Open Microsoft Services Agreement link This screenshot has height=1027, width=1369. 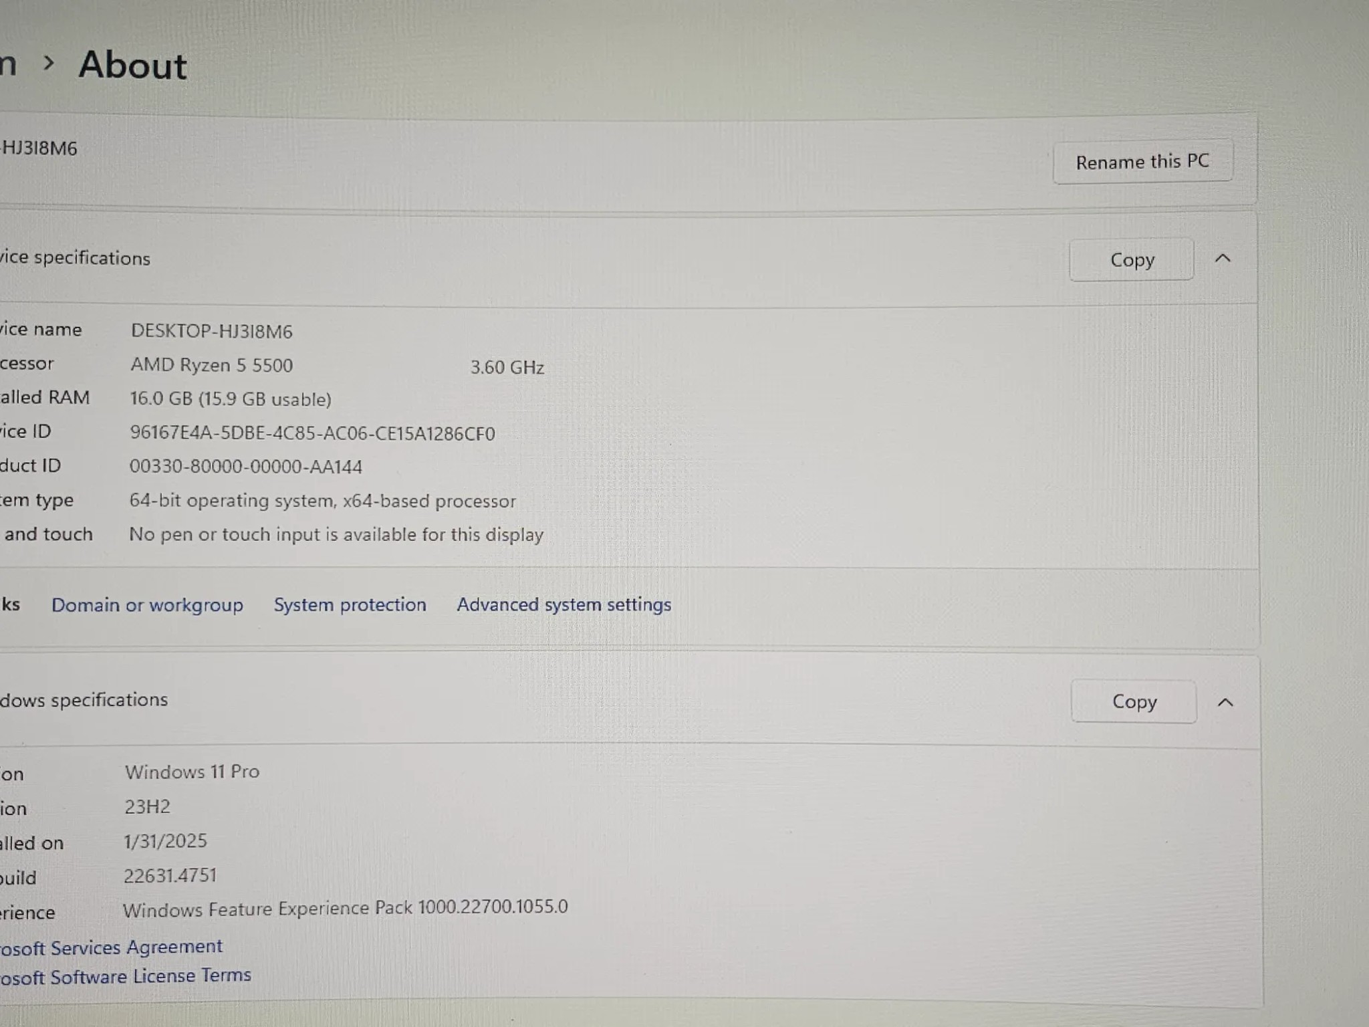[x=111, y=947]
